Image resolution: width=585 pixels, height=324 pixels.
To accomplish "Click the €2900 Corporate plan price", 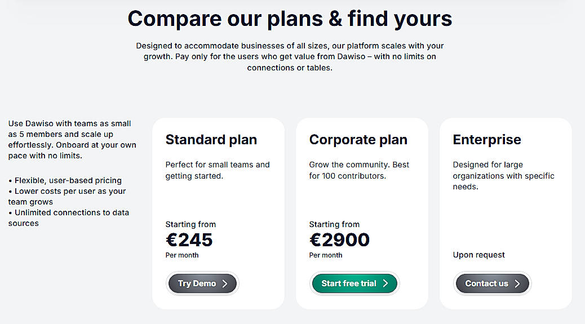I will coord(339,240).
